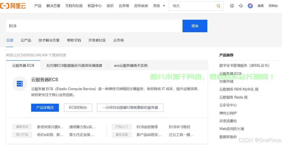Open the 低价e实例,新... link
This screenshot has height=145, width=282.
pyautogui.click(x=50, y=135)
